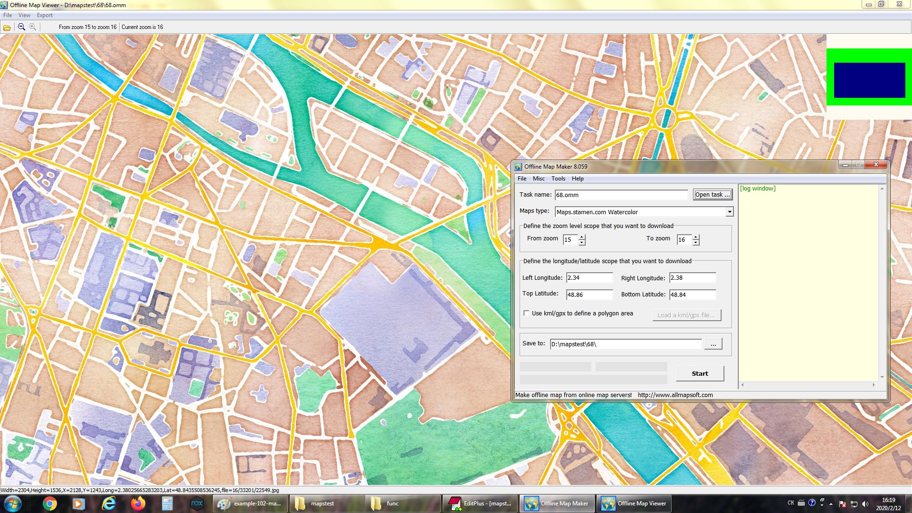
Task: Click the blue rectangle overview thumbnail
Action: pos(869,80)
